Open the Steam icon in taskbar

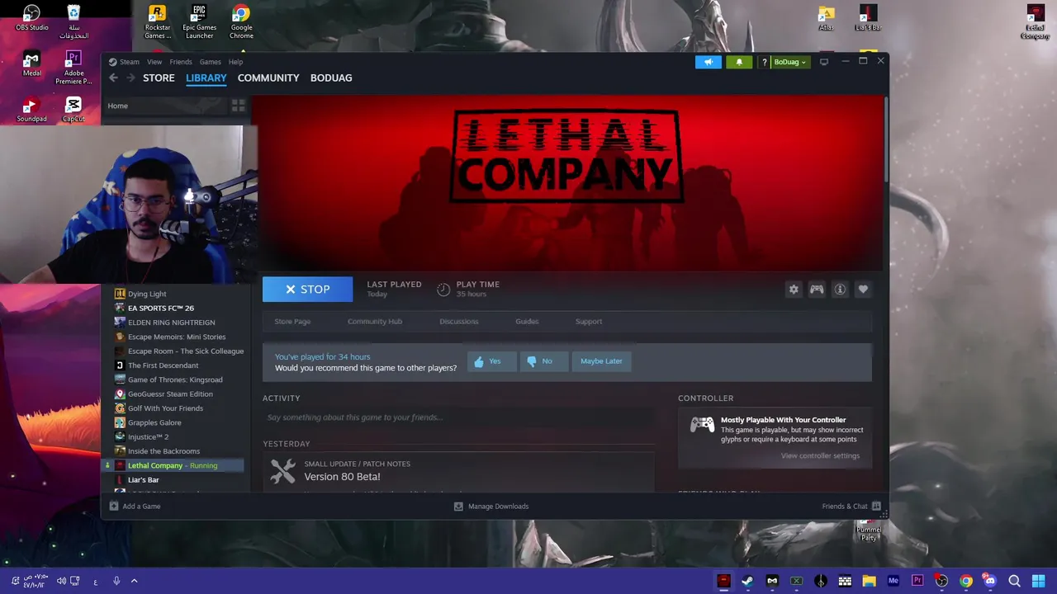(x=747, y=582)
